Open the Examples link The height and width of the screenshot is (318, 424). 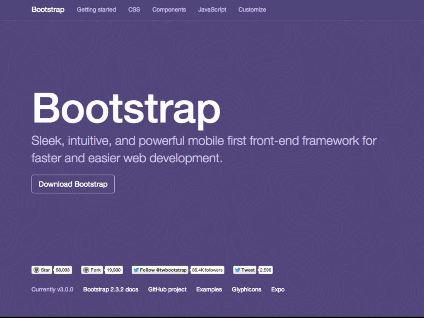pyautogui.click(x=209, y=289)
